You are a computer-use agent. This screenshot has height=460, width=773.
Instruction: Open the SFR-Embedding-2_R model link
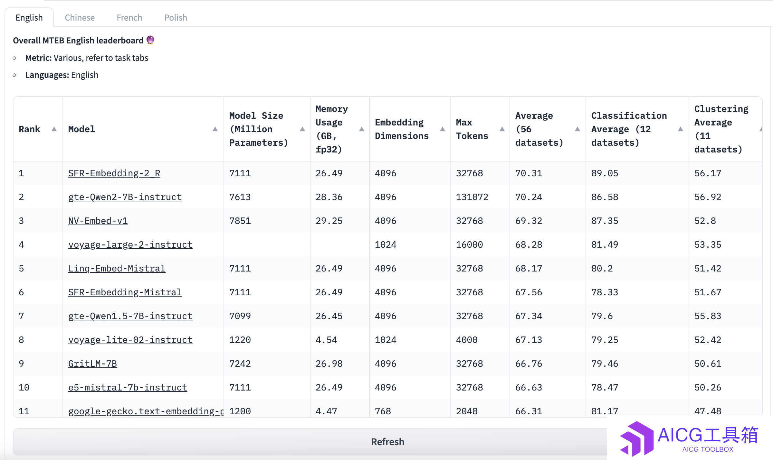coord(114,173)
